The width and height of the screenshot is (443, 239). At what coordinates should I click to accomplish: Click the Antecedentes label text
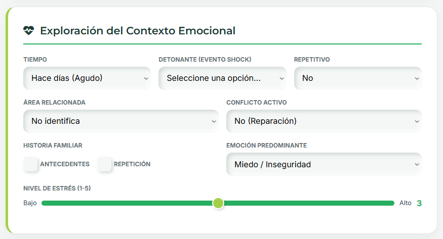[65, 164]
